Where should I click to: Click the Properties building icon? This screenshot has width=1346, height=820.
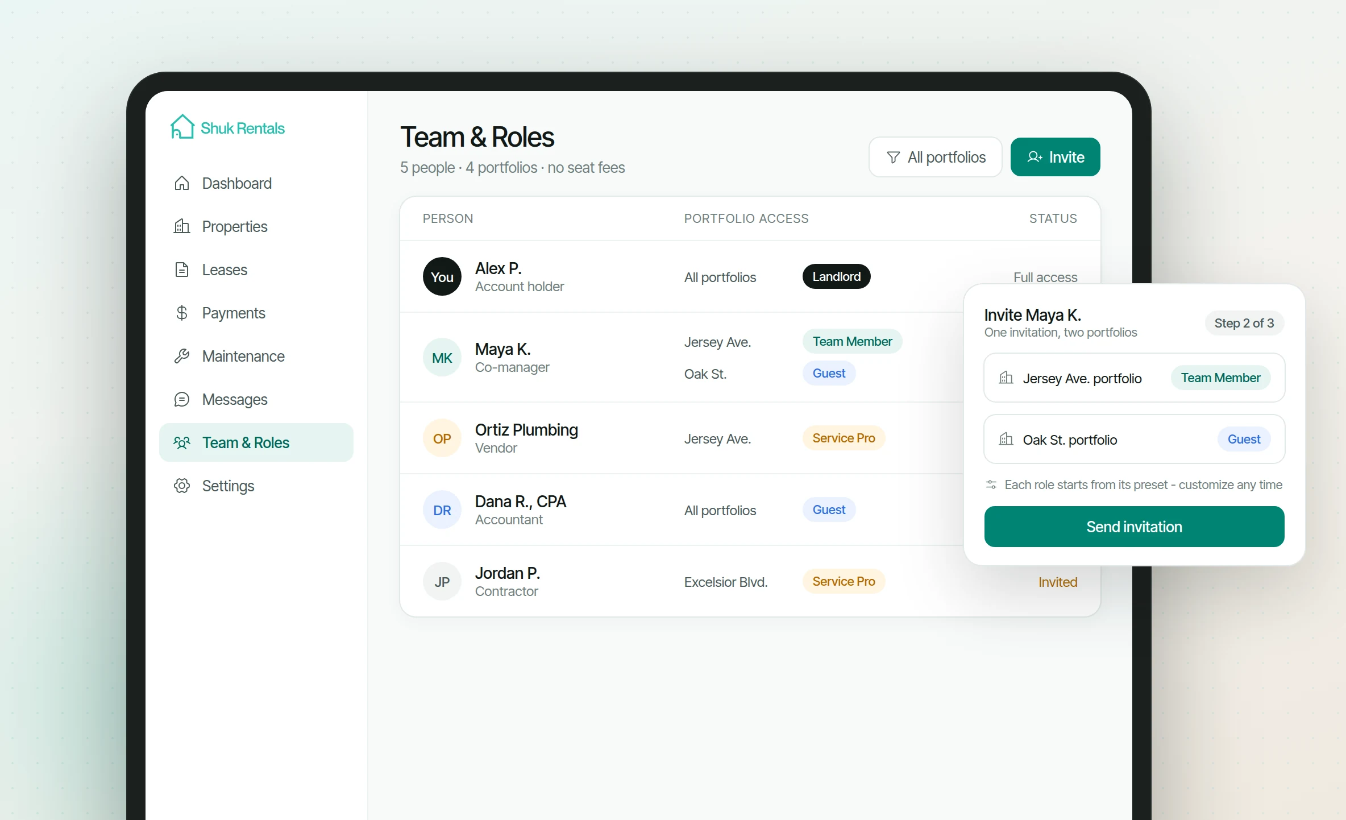click(x=182, y=226)
